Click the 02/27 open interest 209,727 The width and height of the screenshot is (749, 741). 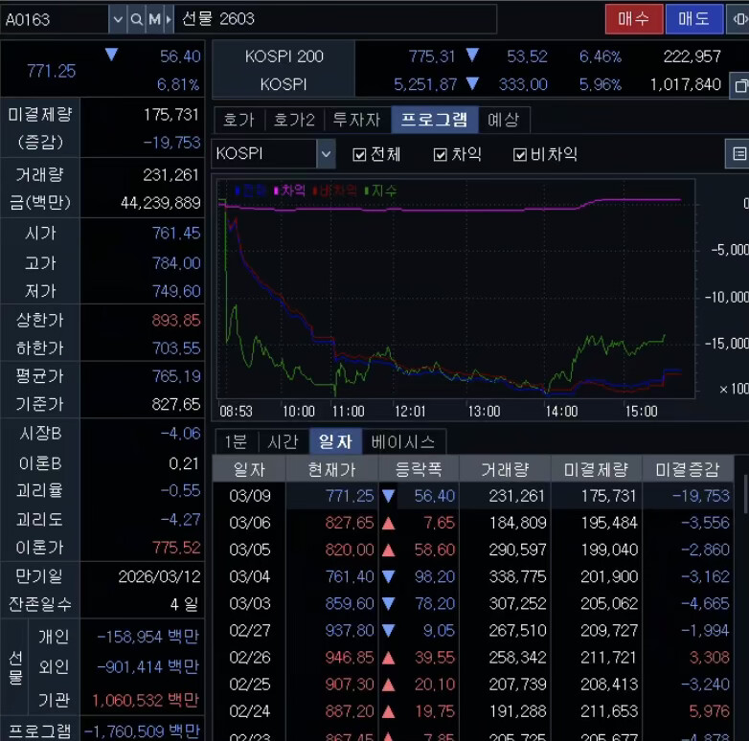pyautogui.click(x=608, y=630)
